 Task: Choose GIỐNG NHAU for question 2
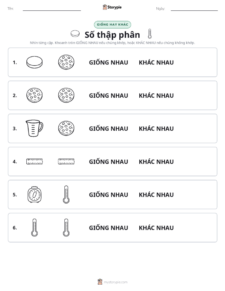109,96
